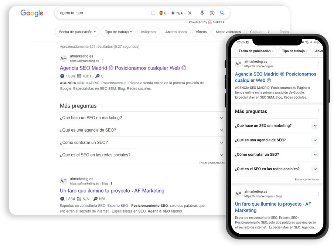Click AF favicon of first phone result

[x=238, y=64]
